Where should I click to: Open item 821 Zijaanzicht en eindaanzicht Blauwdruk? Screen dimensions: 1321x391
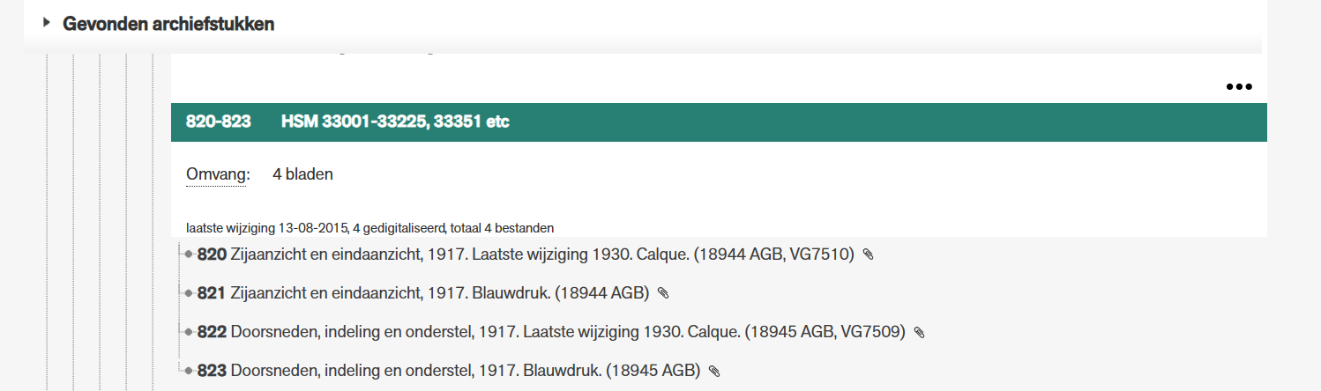423,293
